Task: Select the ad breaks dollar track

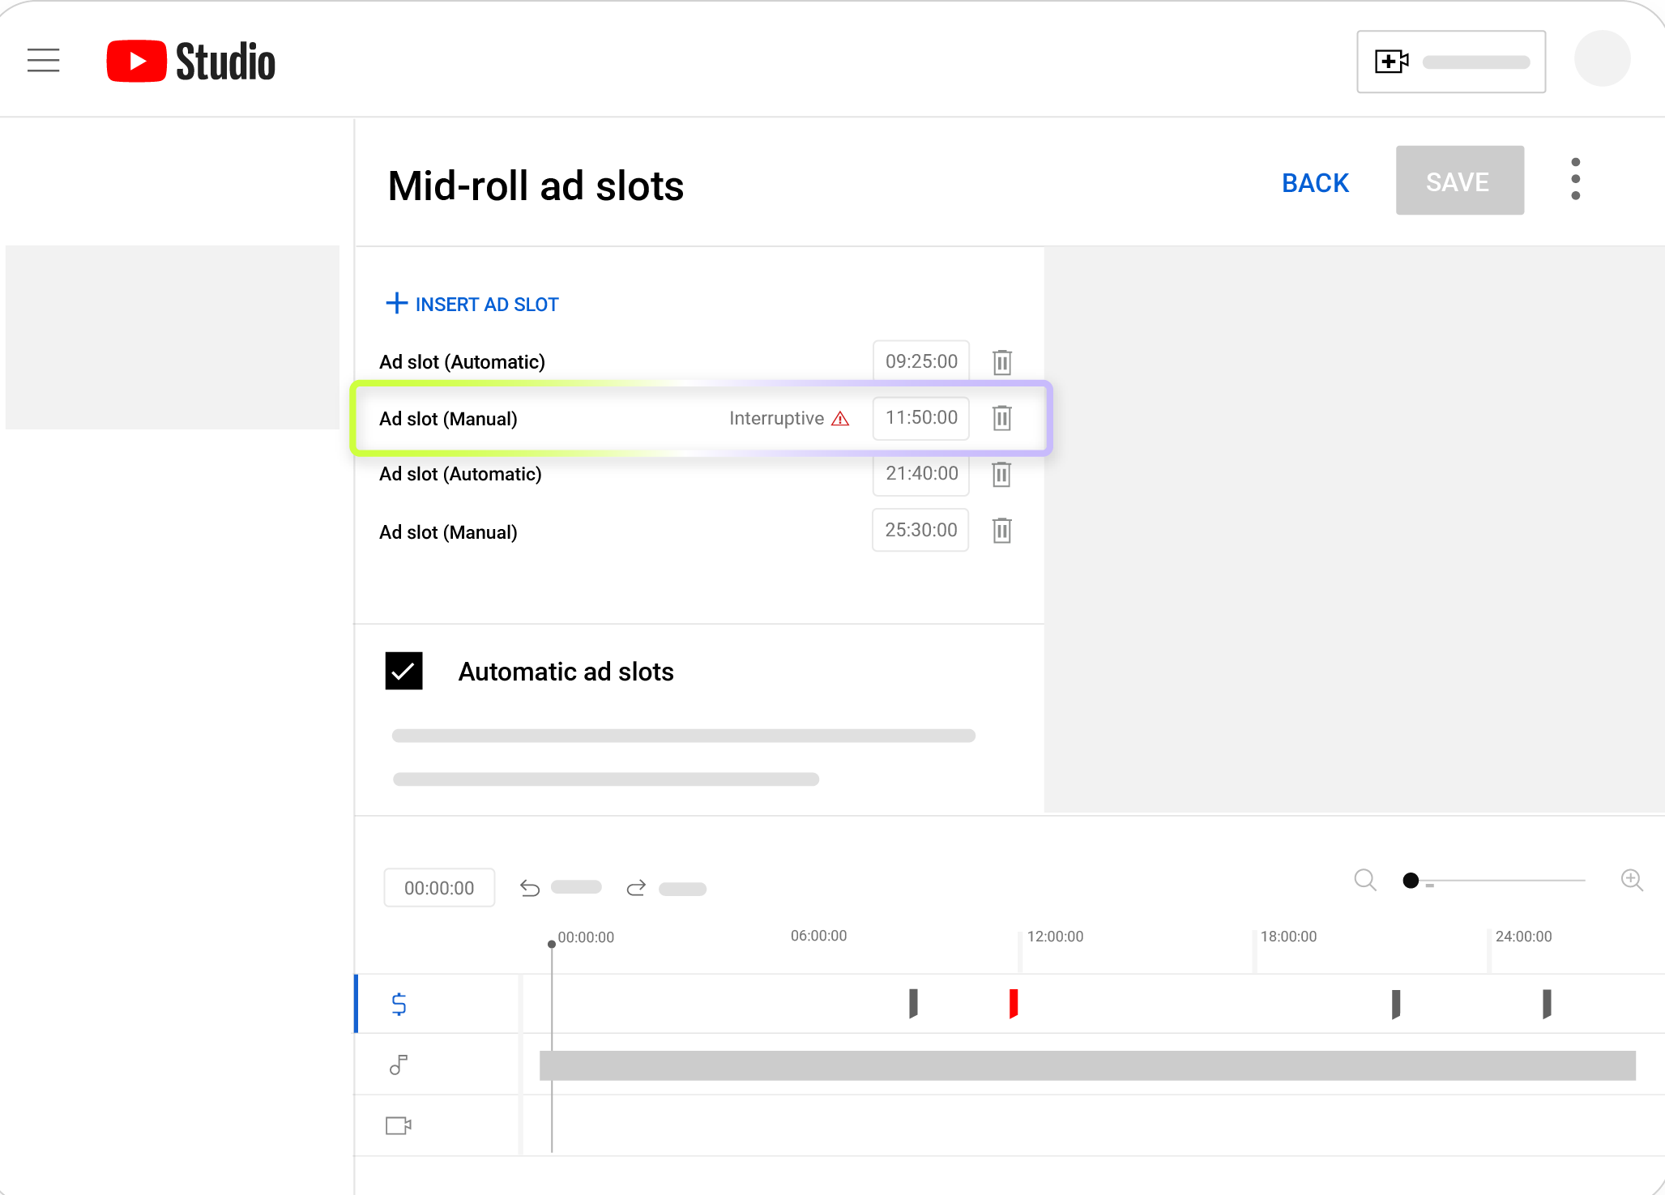Action: click(399, 1004)
